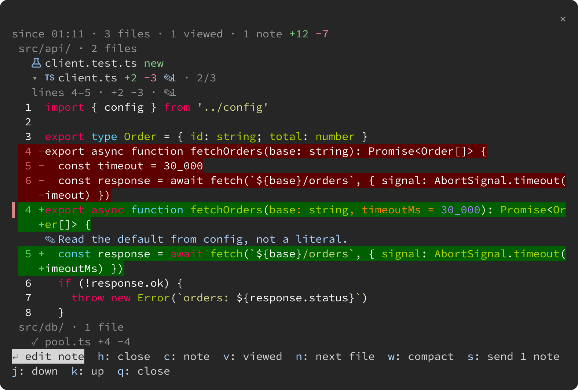Collapse the client.ts file entry
578x390 pixels.
coord(35,78)
